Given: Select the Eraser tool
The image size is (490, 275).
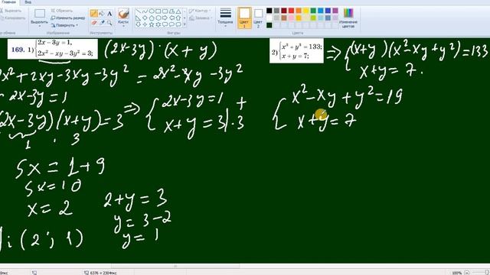Looking at the screenshot, I should (x=93, y=23).
